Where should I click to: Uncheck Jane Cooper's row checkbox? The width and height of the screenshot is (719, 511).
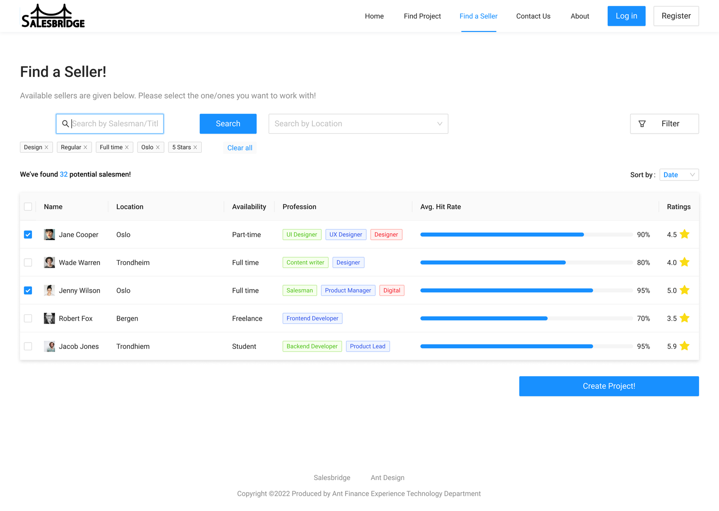(28, 234)
